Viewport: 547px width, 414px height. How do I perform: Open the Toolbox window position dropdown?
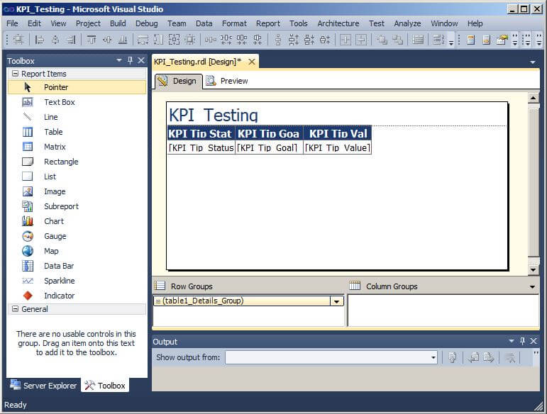tap(119, 61)
